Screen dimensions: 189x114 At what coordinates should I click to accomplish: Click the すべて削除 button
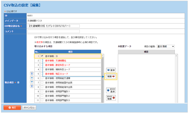(111, 98)
